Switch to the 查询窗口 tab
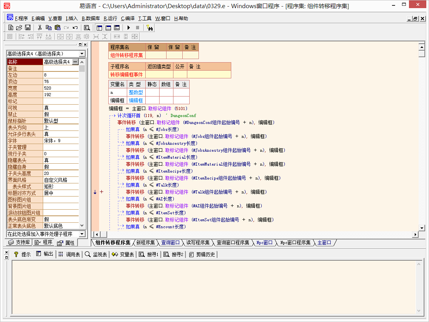Image resolution: width=429 pixels, height=322 pixels. tap(170, 242)
